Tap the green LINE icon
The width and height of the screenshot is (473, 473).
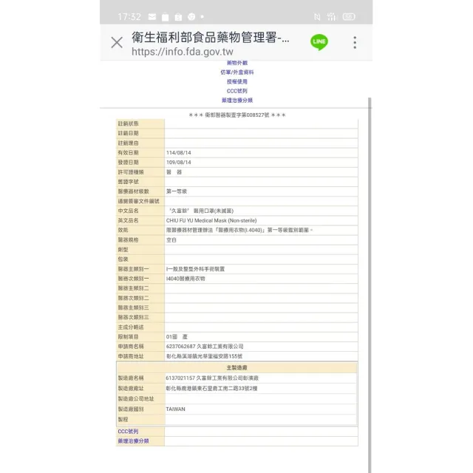(319, 42)
